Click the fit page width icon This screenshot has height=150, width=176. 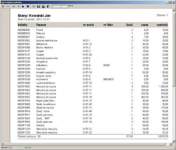tap(8, 6)
